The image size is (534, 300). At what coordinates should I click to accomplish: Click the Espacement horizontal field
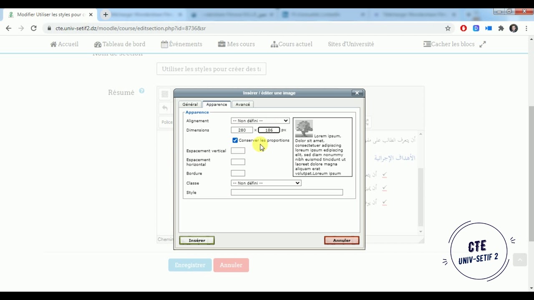[238, 162]
